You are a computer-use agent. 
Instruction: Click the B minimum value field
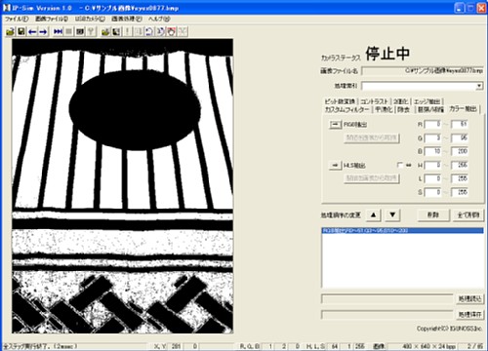(x=432, y=151)
